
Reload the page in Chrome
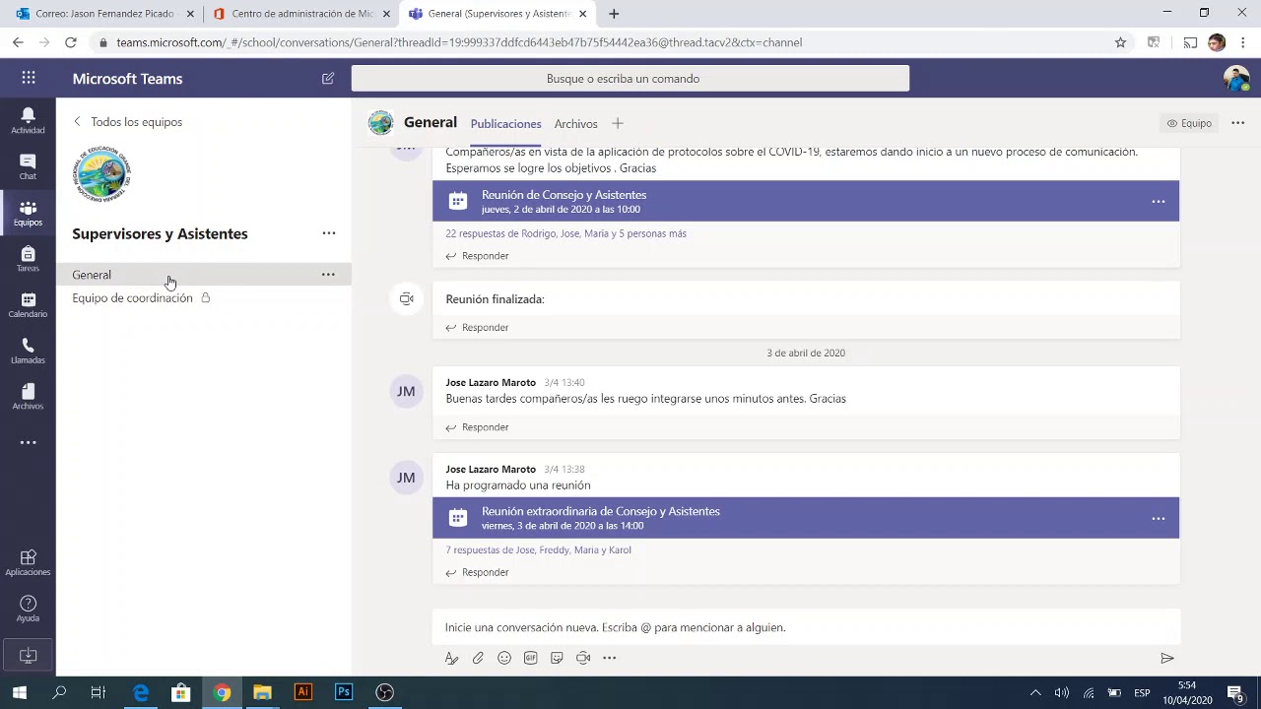point(71,42)
